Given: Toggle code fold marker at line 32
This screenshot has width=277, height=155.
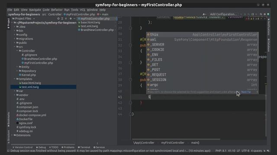Looking at the screenshot, I should pyautogui.click(x=131, y=45).
